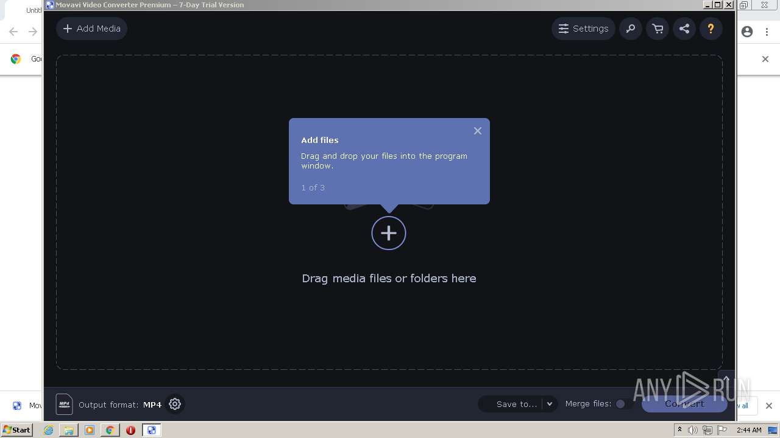
Task: Open the help question mark icon
Action: [711, 29]
